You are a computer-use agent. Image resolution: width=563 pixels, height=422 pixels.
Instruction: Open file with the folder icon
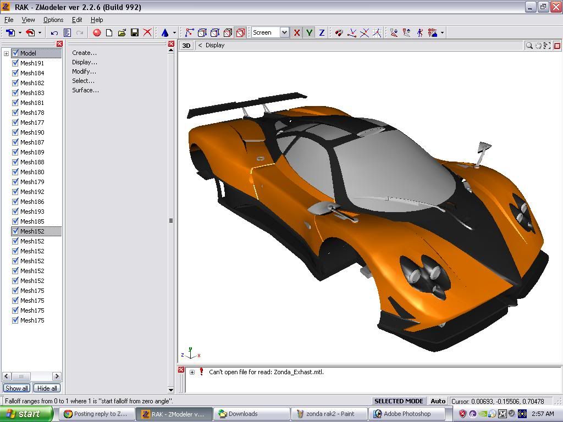122,33
